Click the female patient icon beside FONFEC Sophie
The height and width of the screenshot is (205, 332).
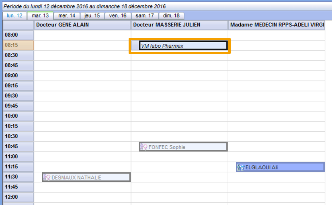pyautogui.click(x=143, y=147)
